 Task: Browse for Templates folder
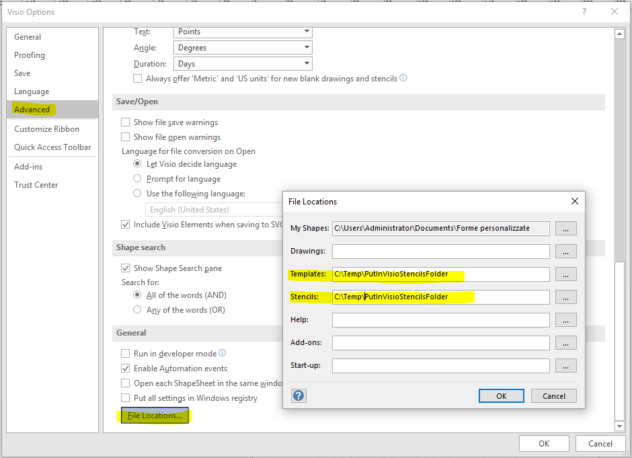click(x=566, y=274)
